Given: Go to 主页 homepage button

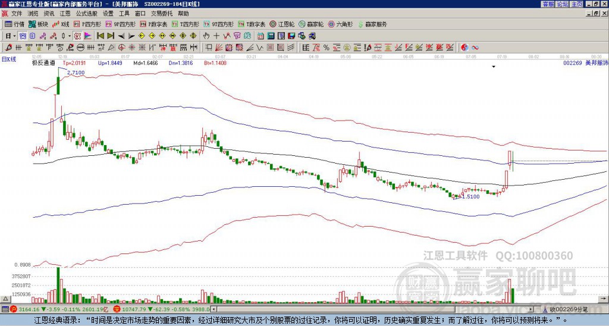Looking at the screenshot, I should click(577, 4).
